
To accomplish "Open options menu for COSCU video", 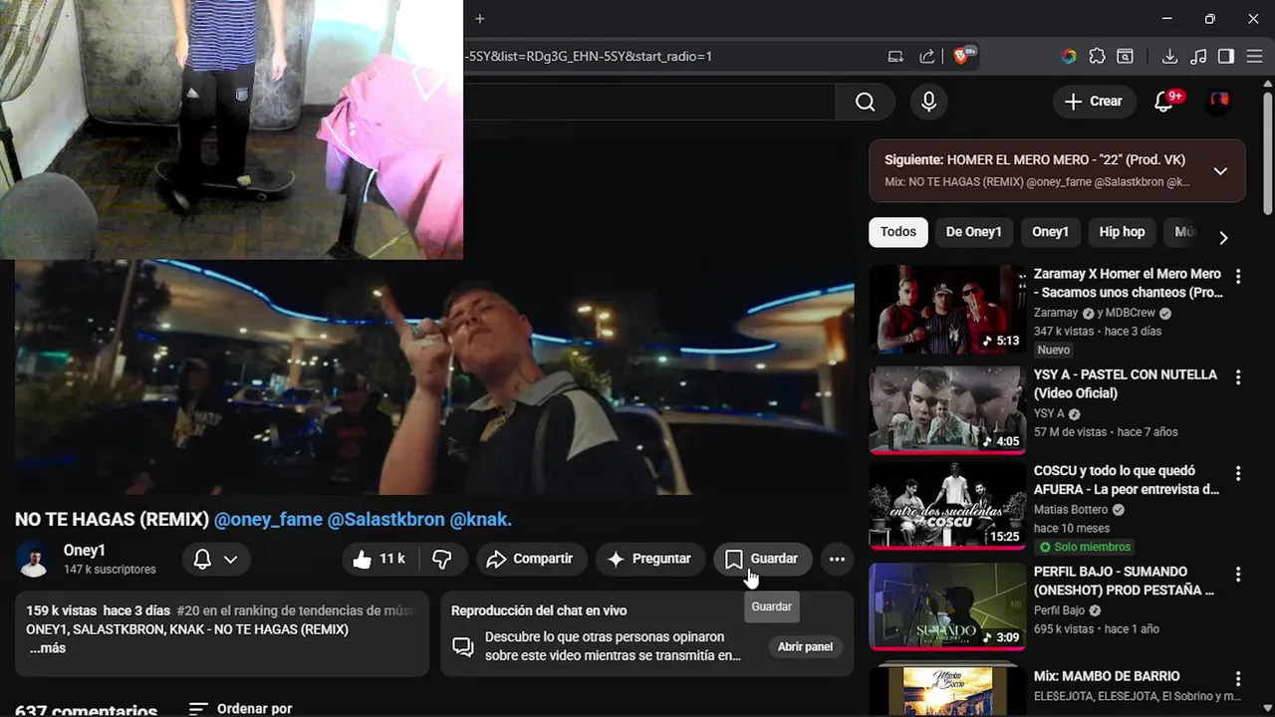I will pyautogui.click(x=1238, y=474).
